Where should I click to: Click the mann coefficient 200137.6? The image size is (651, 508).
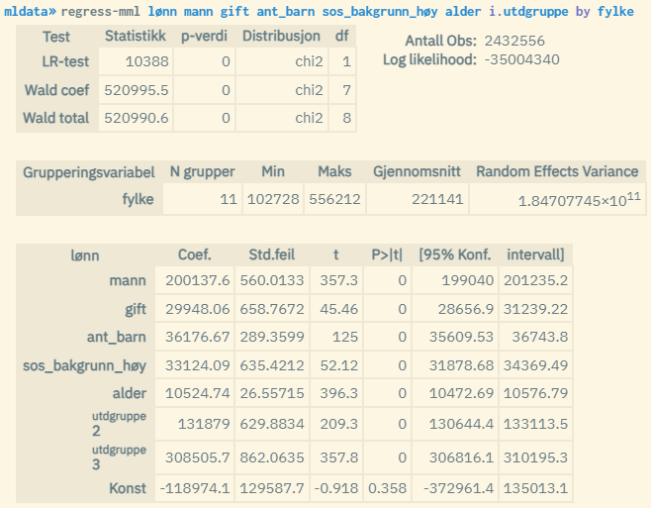coord(198,281)
